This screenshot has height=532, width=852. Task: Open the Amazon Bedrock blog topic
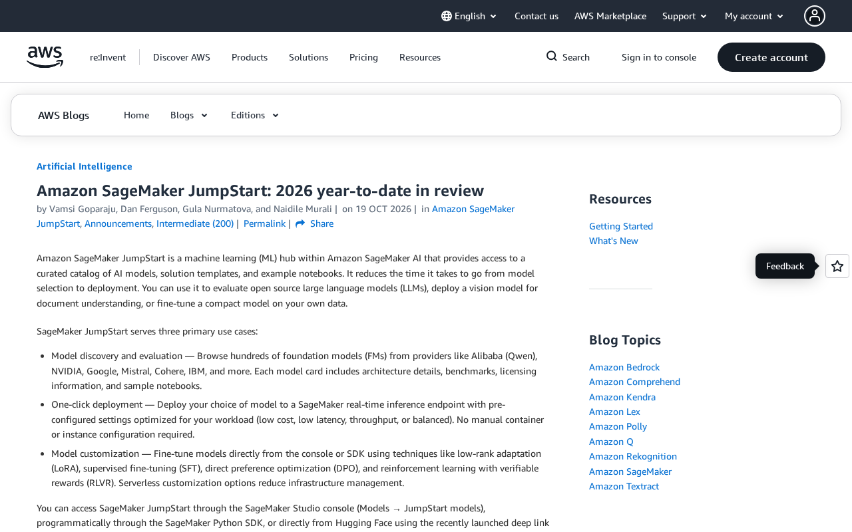(x=624, y=367)
